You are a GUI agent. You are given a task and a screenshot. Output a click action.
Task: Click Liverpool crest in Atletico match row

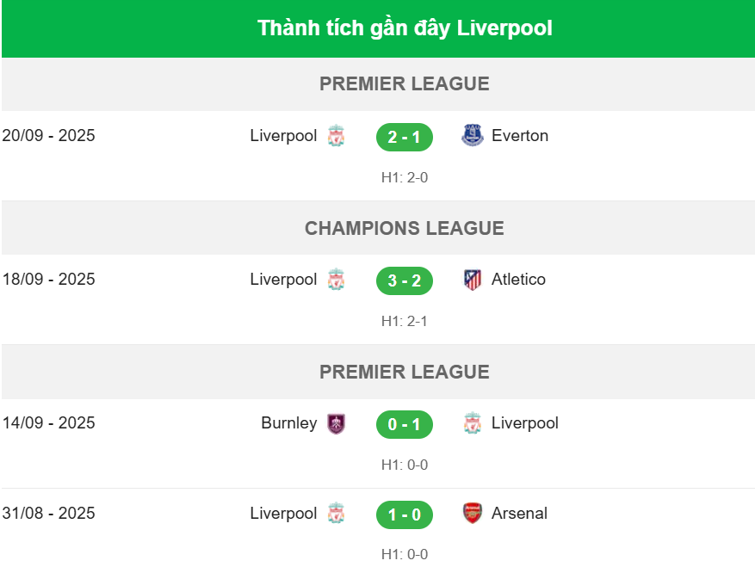[336, 280]
